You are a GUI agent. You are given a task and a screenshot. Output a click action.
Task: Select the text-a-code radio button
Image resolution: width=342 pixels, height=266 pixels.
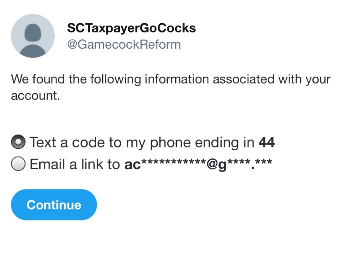(x=19, y=142)
